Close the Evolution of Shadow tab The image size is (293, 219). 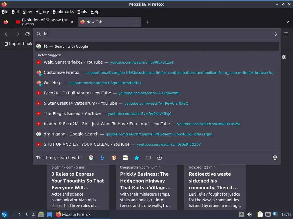[x=72, y=22]
